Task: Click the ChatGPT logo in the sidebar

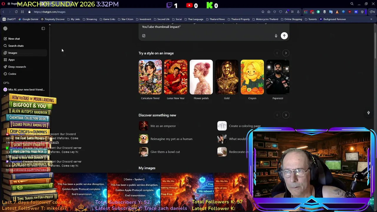Action: pos(5,29)
